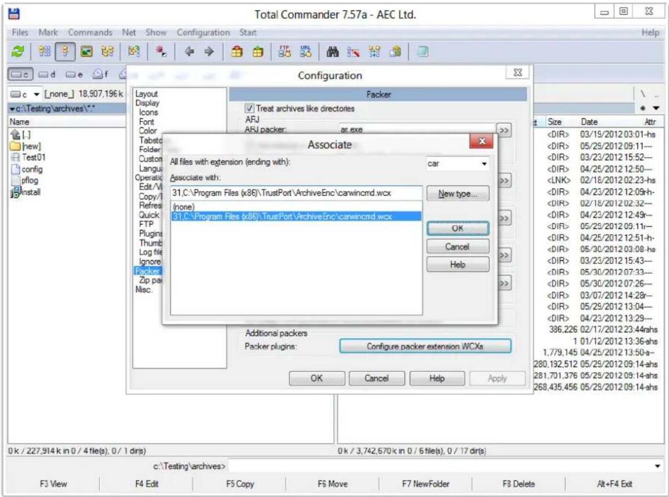Close the Associate dialog
The width and height of the screenshot is (669, 497).
pos(482,141)
